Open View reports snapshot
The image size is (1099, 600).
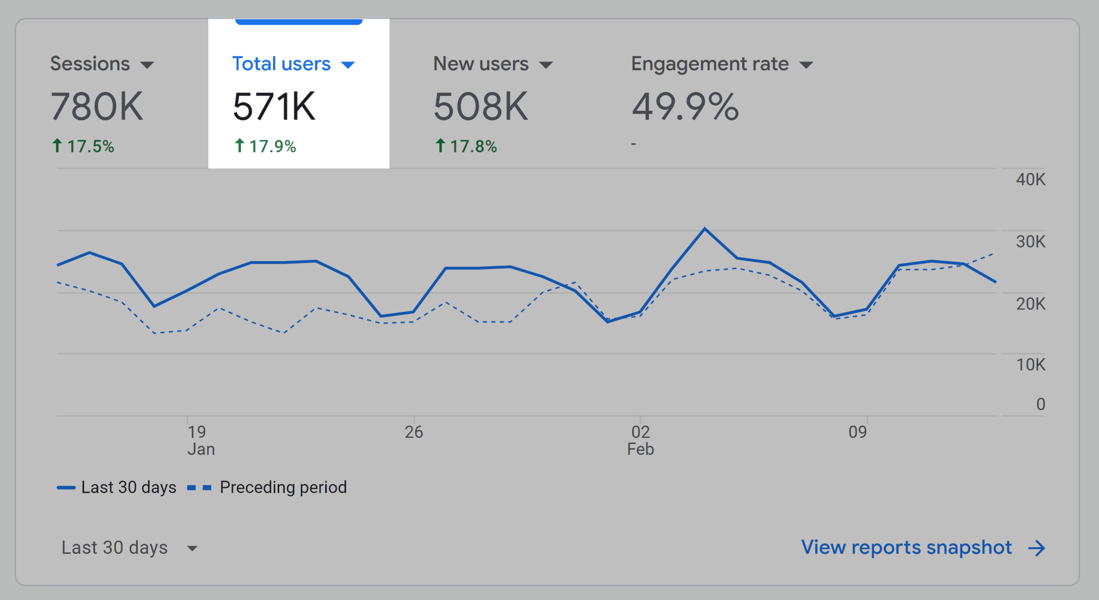(908, 547)
